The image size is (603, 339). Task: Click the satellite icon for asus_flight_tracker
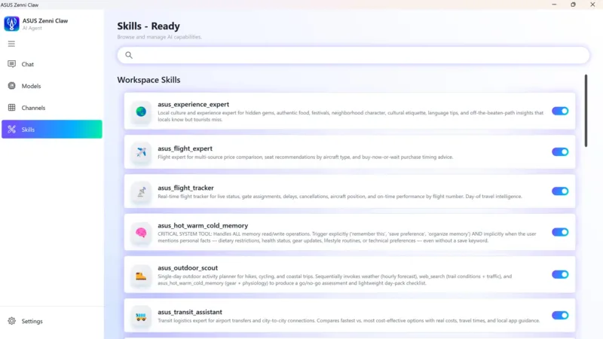tap(141, 191)
